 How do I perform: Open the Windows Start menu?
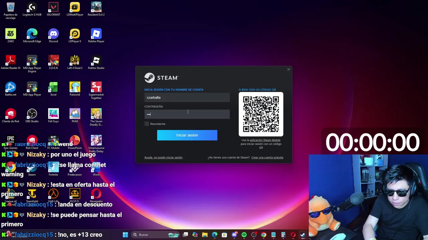[125, 235]
